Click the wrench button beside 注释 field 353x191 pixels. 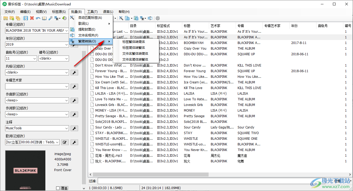pyautogui.click(x=74, y=128)
